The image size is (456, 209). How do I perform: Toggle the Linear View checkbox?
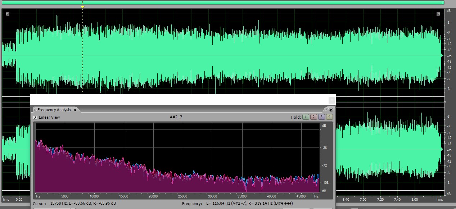pos(35,117)
